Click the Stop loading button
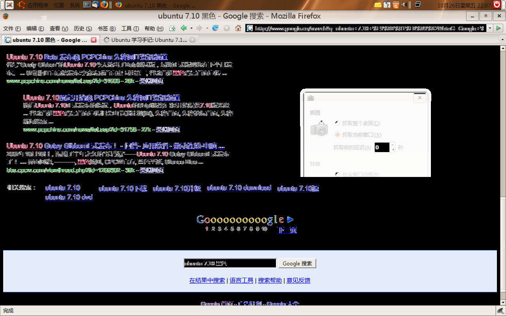Viewport: 506px width, 316px height. [227, 28]
